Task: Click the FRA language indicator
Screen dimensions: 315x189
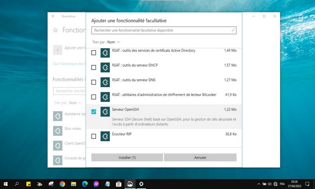Action: coord(282,184)
